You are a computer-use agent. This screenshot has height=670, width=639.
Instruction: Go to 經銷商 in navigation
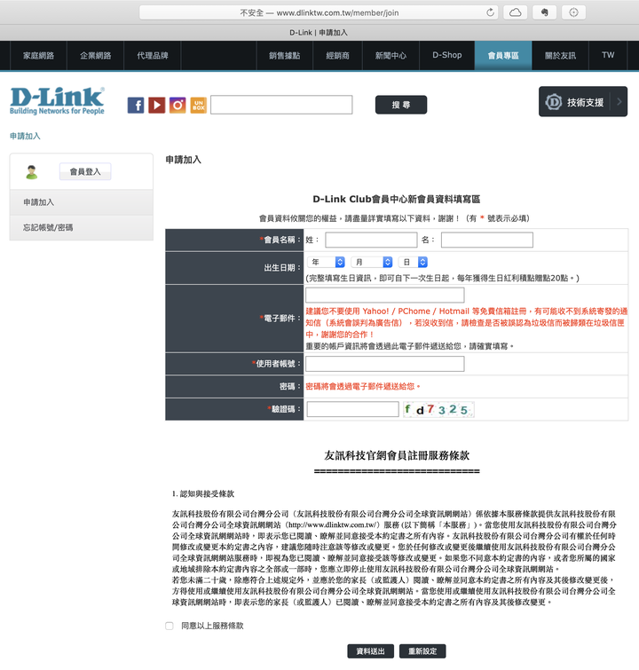point(337,56)
